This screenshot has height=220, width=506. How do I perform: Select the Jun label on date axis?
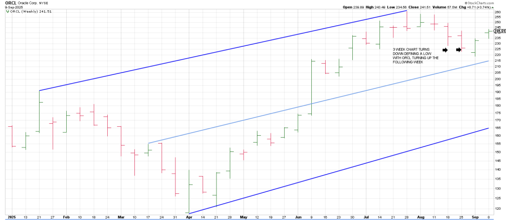pos(298,217)
